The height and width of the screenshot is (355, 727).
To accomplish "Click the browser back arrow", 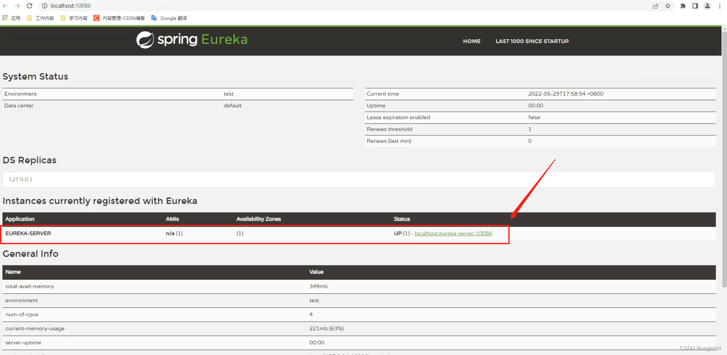I will pos(5,6).
